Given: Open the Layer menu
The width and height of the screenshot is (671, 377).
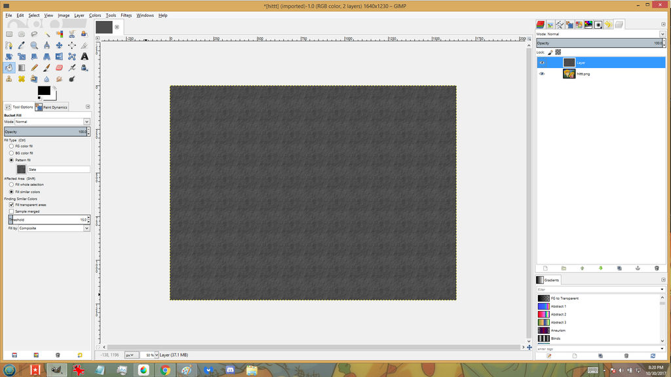Looking at the screenshot, I should [x=79, y=16].
